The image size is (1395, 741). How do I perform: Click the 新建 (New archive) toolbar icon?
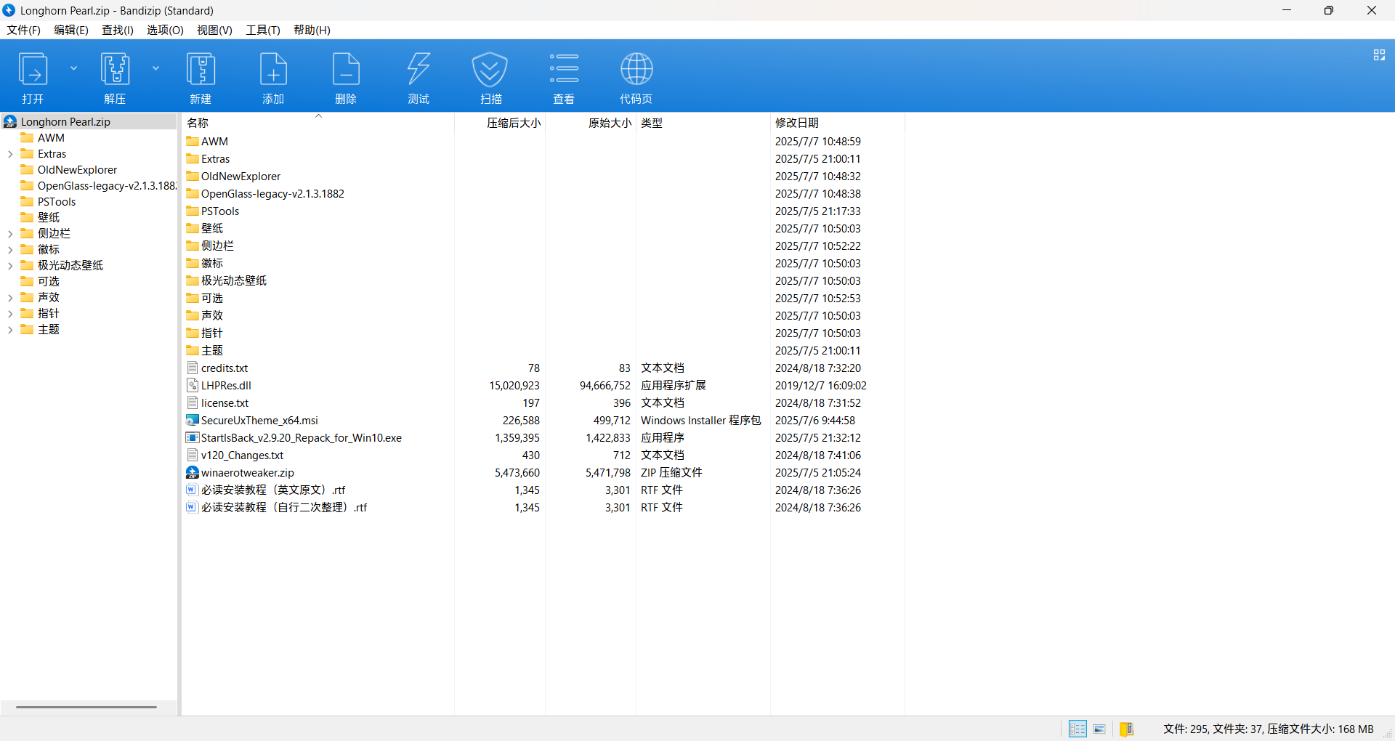201,70
